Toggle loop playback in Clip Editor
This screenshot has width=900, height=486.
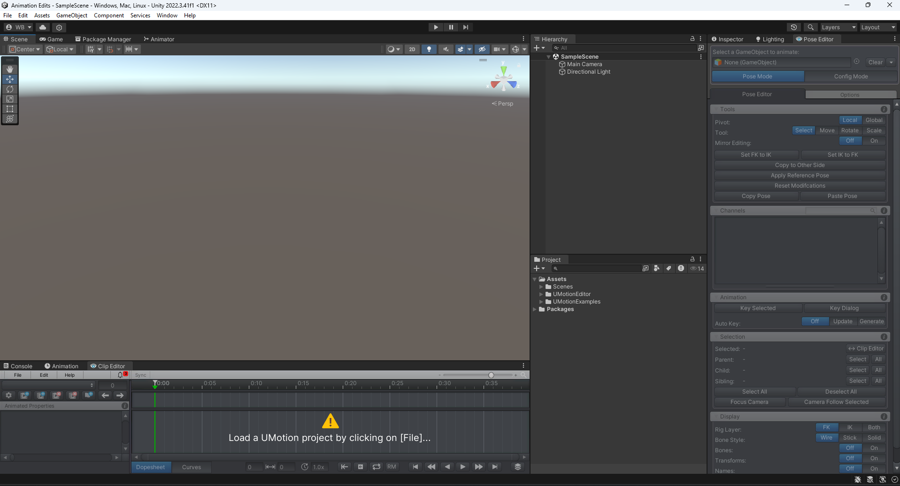point(377,467)
